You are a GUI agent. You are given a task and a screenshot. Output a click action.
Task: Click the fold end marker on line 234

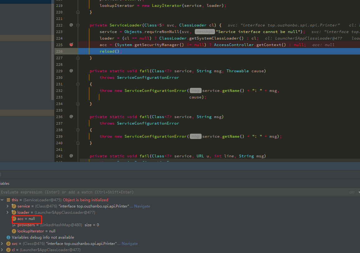coord(78,104)
